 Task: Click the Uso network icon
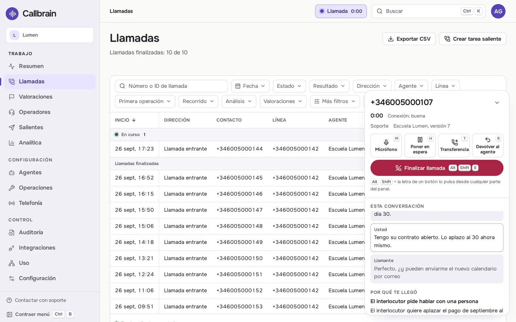12,263
